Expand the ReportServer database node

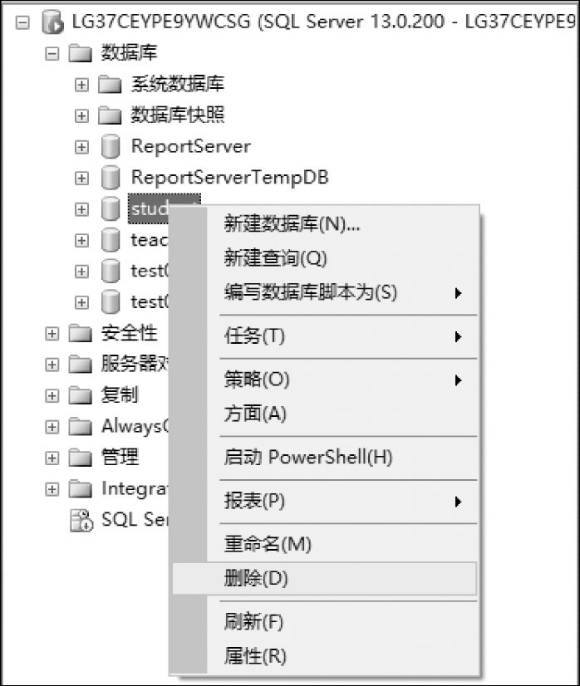pyautogui.click(x=81, y=147)
